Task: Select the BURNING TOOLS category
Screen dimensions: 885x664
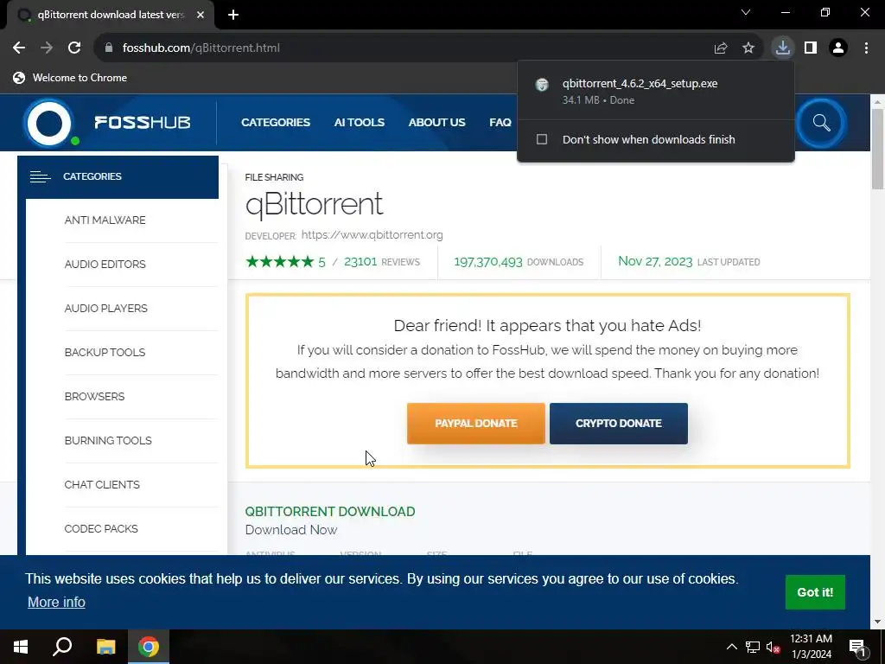Action: tap(108, 440)
